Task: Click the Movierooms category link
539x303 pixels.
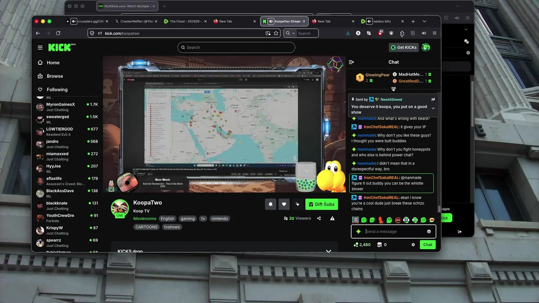Action: pos(144,218)
